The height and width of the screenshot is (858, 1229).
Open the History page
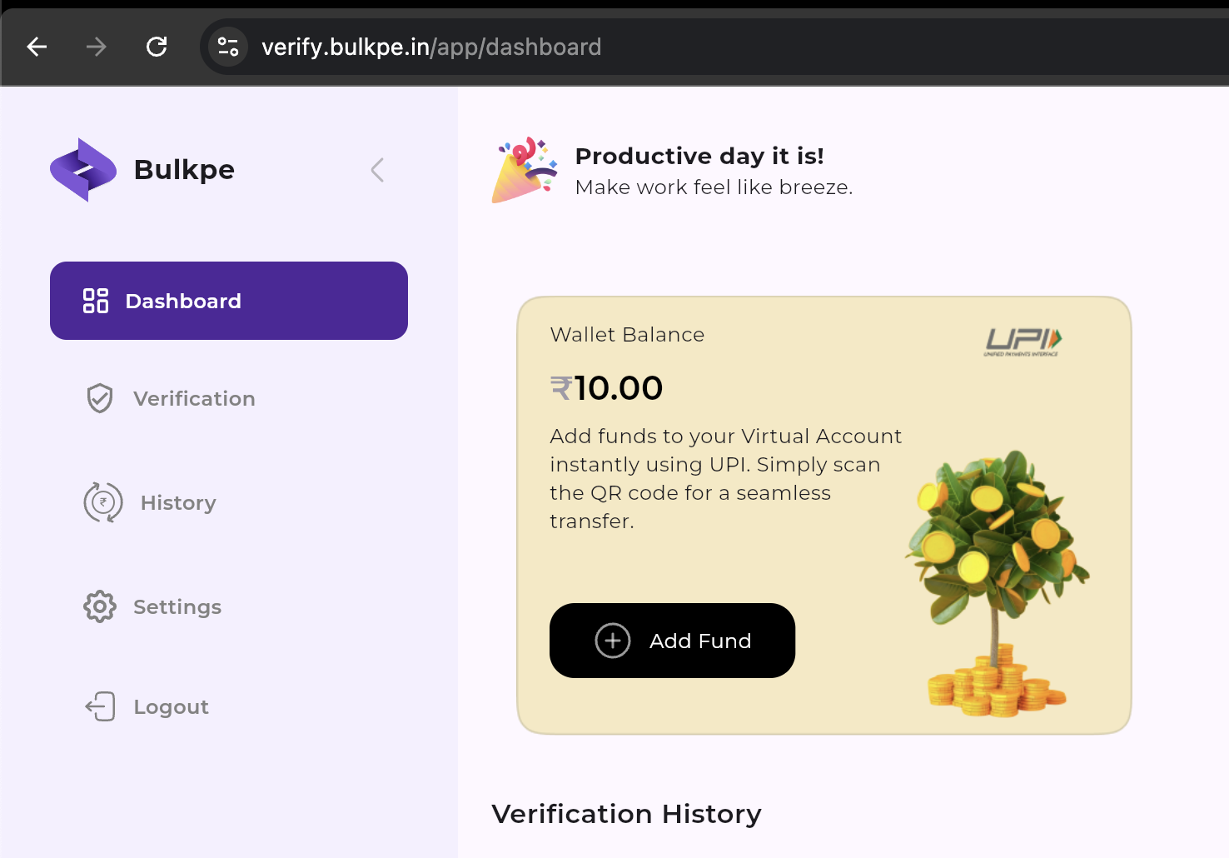pyautogui.click(x=178, y=503)
